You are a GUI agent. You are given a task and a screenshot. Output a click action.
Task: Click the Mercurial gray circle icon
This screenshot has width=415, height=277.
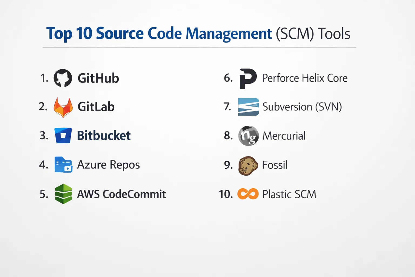(248, 136)
